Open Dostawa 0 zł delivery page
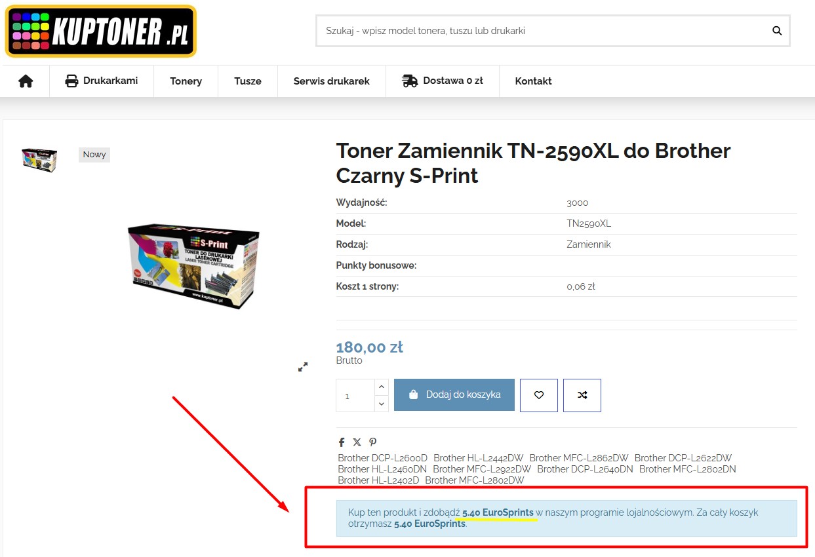The width and height of the screenshot is (815, 557). [x=443, y=81]
